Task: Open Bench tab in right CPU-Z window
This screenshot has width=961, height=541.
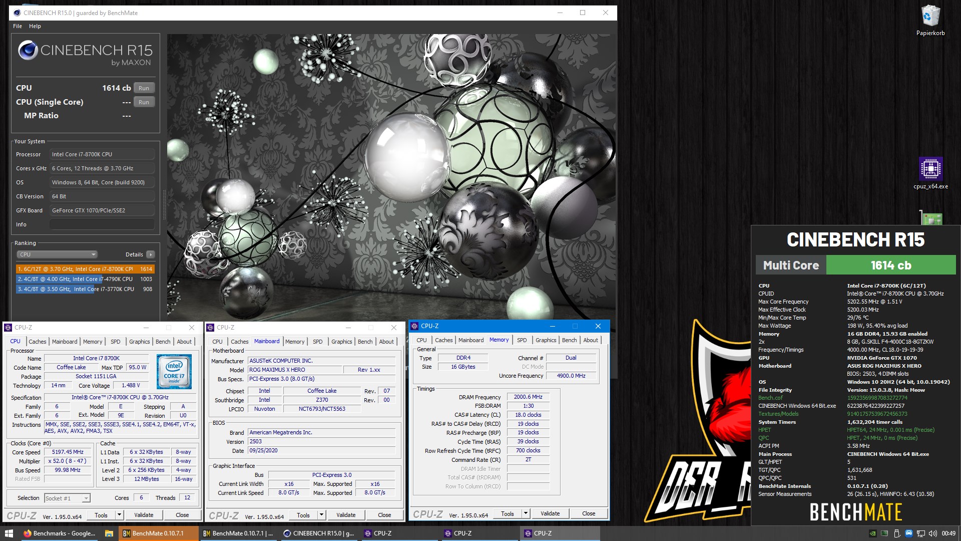Action: (x=570, y=340)
